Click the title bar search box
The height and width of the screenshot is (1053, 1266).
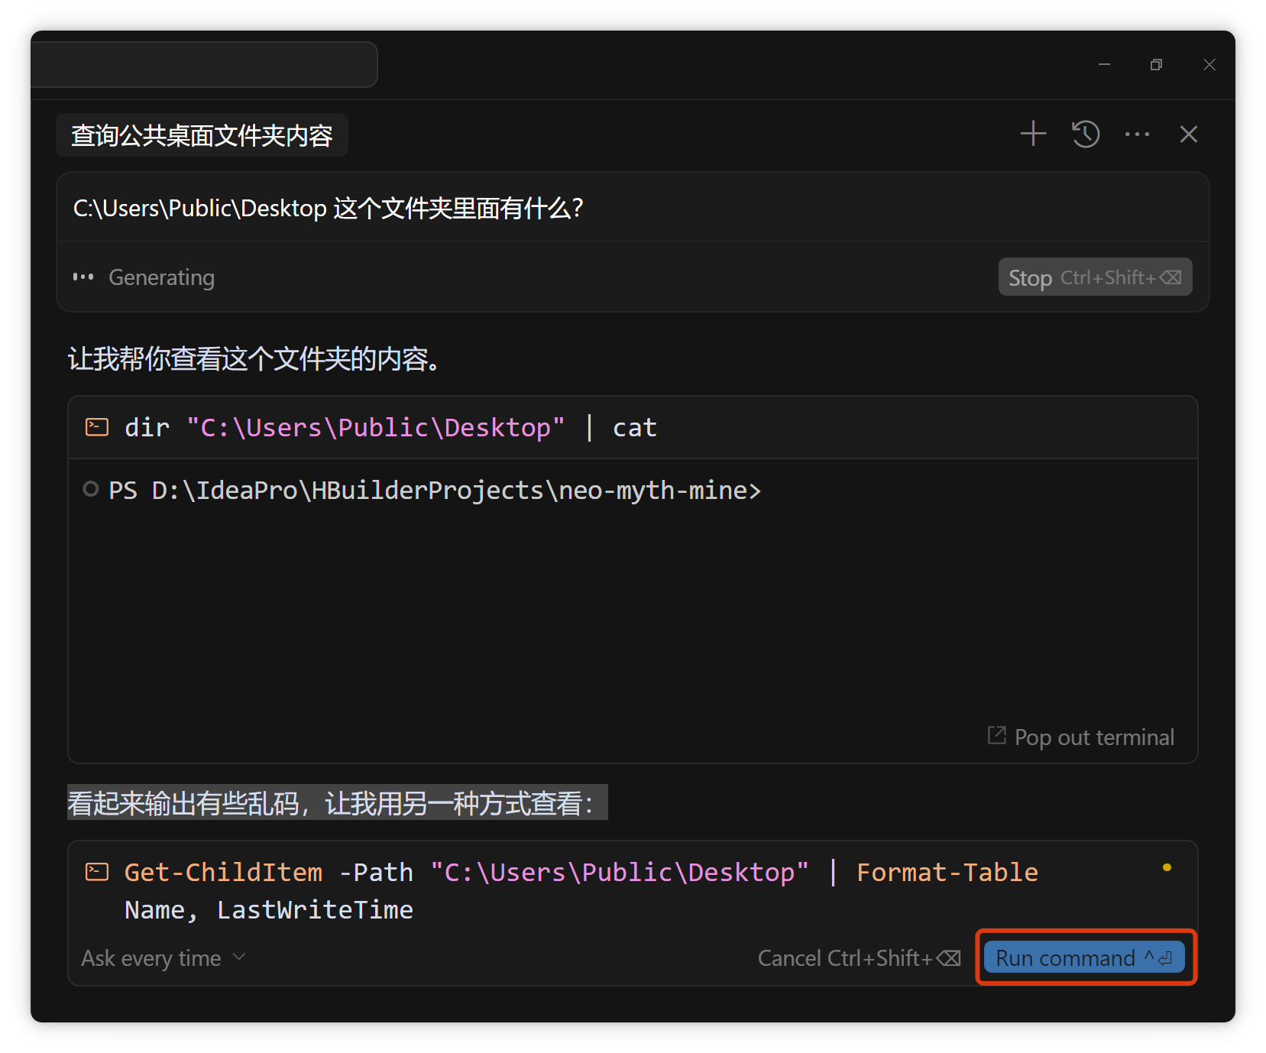tap(204, 65)
